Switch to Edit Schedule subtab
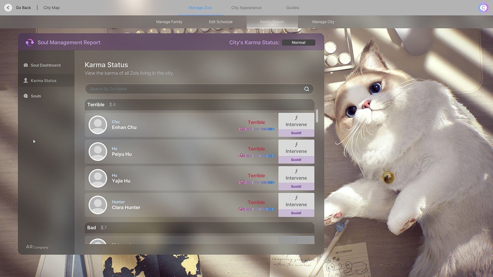493x277 pixels. [x=221, y=22]
